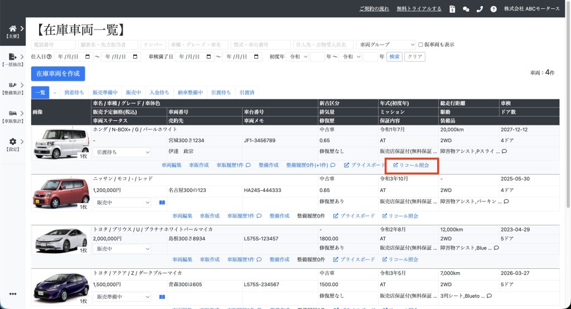Screen dimensions: 571x309
Task: Click the invoice document icon in header
Action: (x=452, y=9)
